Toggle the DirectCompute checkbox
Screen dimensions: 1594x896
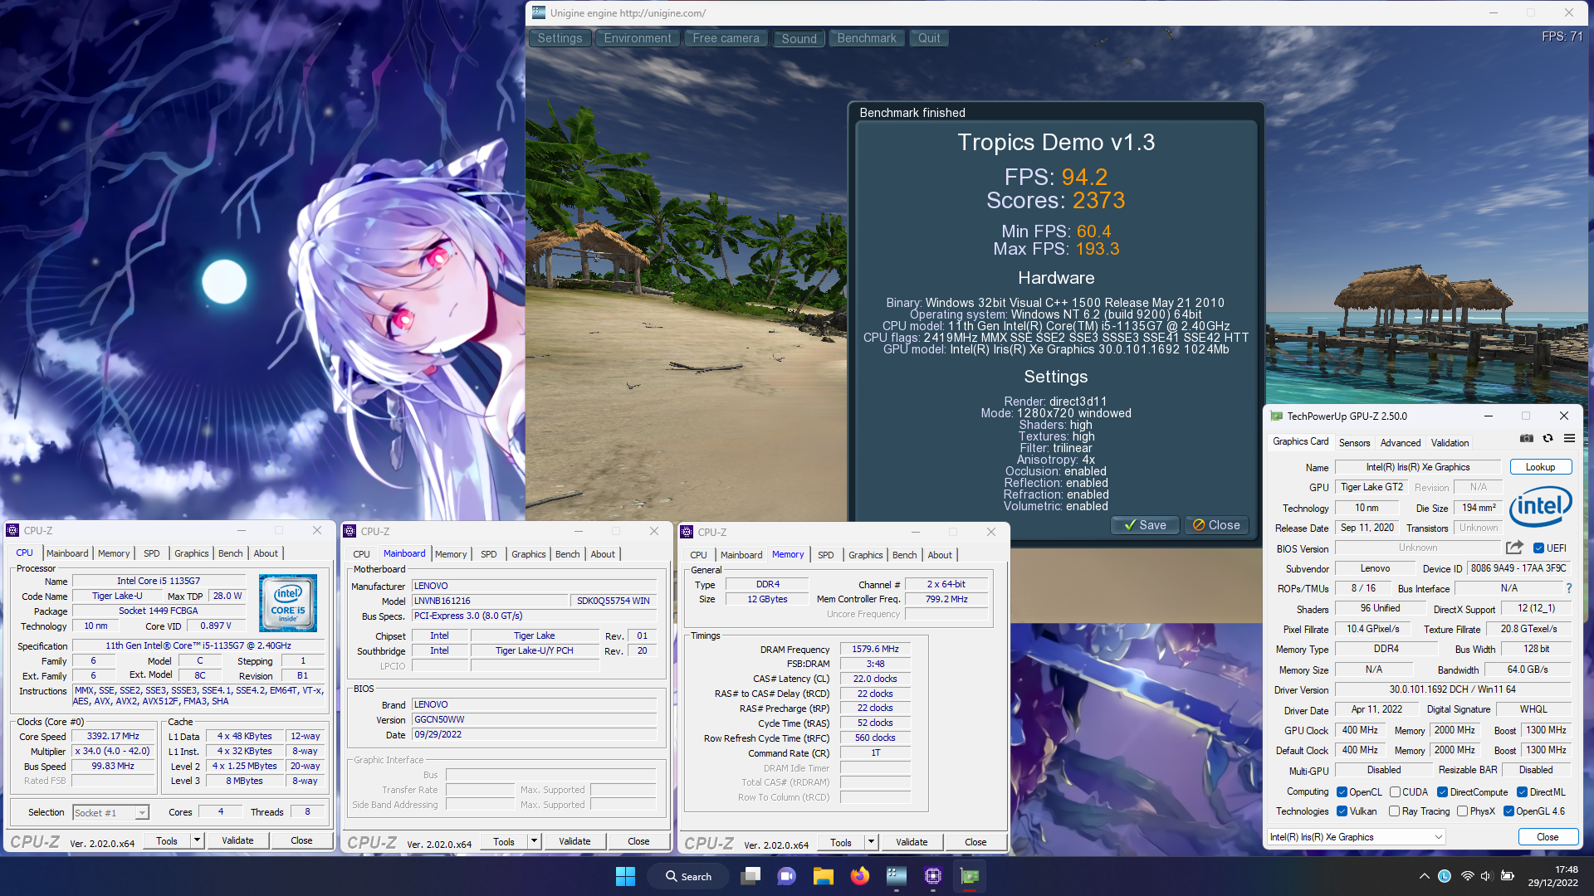coord(1442,791)
